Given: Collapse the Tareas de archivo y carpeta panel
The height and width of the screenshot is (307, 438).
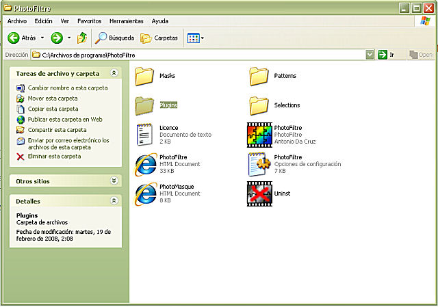Looking at the screenshot, I should coord(114,73).
